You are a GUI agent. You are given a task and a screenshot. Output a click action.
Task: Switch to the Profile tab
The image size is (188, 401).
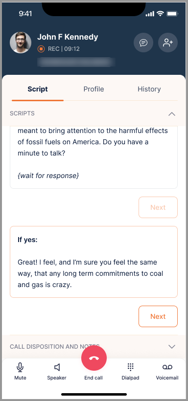click(94, 89)
